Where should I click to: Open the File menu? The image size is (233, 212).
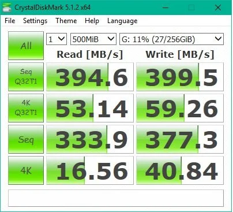[x=10, y=21]
